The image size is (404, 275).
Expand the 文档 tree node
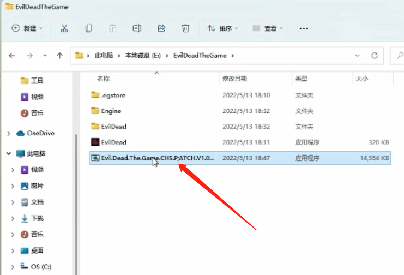pyautogui.click(x=13, y=202)
